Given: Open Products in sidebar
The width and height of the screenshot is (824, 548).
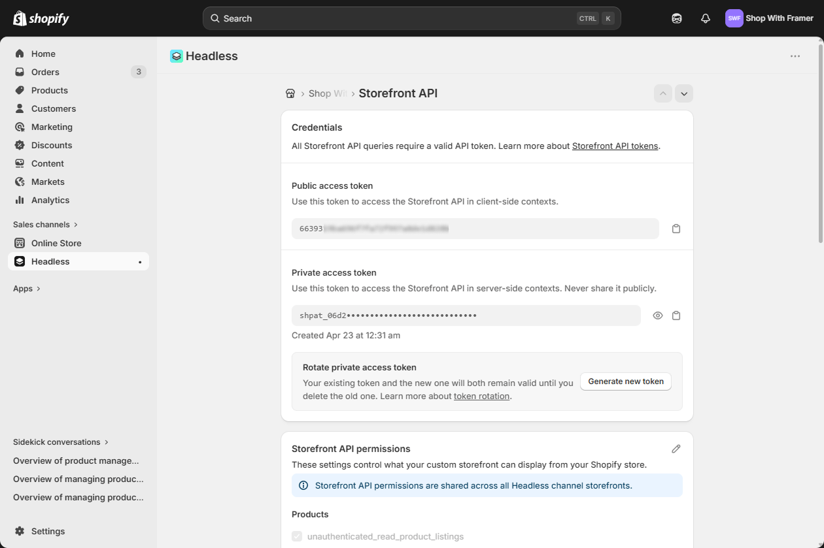Looking at the screenshot, I should 78,90.
